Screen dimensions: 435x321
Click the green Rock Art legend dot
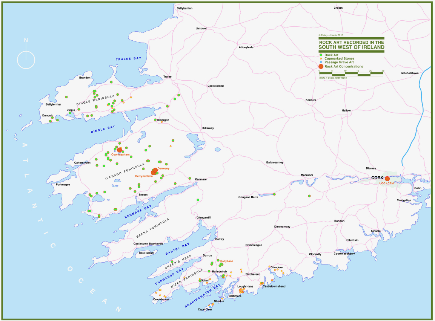click(x=321, y=55)
